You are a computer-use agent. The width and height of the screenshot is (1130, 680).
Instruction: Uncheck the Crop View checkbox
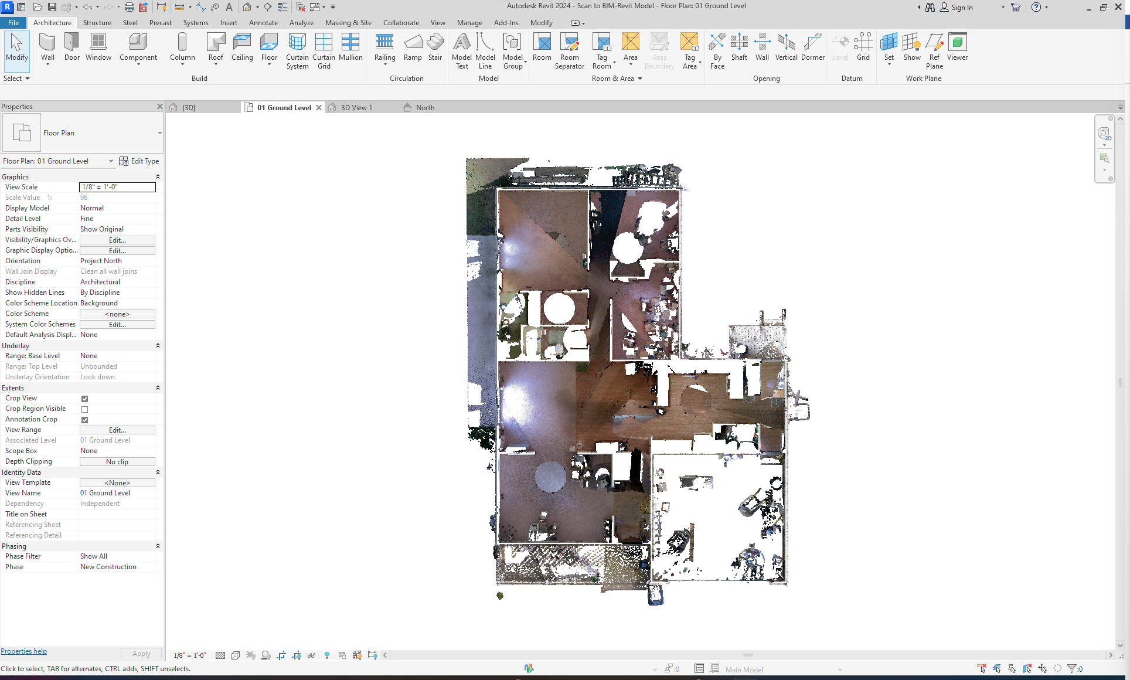[x=85, y=399]
